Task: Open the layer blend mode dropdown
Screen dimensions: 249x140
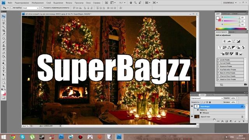Action: click(x=207, y=98)
